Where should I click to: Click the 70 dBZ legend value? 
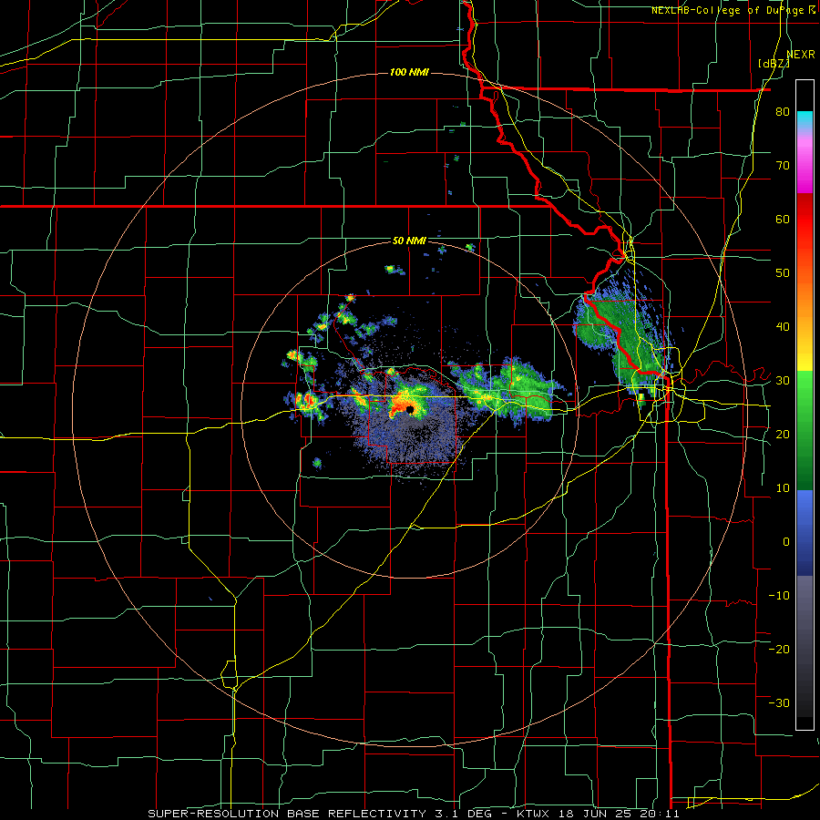click(783, 166)
